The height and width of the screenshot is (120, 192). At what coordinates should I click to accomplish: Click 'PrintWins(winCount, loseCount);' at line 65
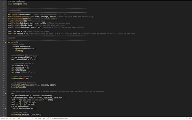pyautogui.click(x=26, y=115)
